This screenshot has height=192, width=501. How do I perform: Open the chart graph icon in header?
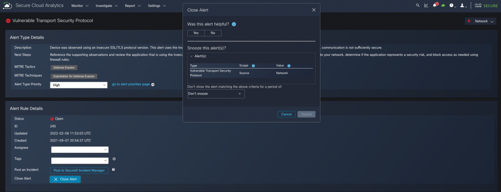tap(426, 5)
